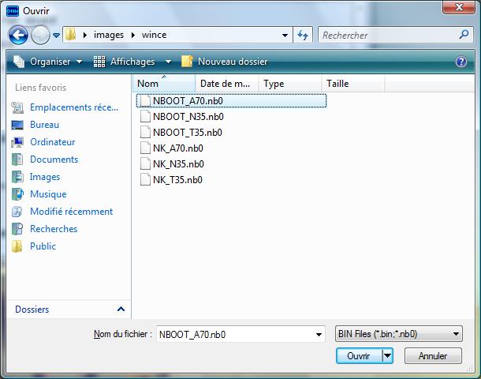Image resolution: width=481 pixels, height=379 pixels.
Task: Click the Ouvrir button
Action: point(359,356)
